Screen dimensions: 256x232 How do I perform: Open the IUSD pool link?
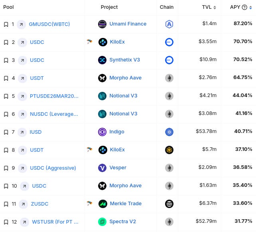click(35, 132)
